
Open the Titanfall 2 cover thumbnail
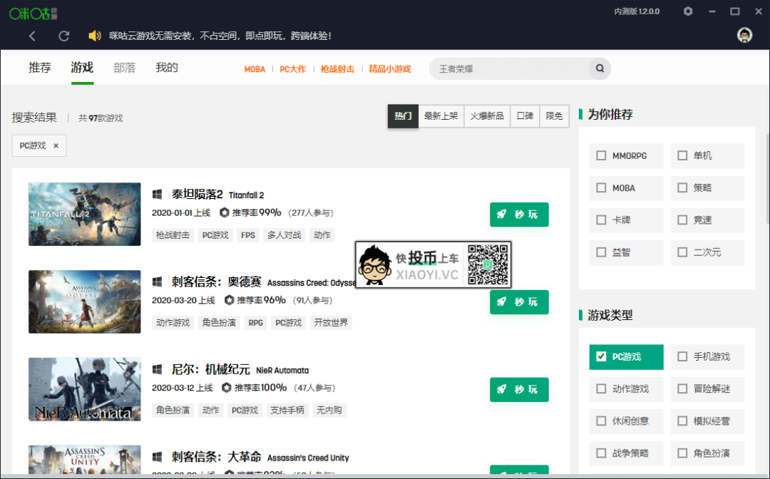pyautogui.click(x=84, y=214)
